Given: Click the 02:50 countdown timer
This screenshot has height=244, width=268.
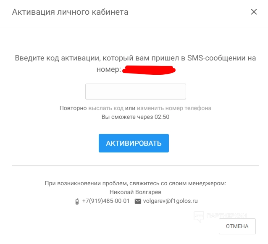Looking at the screenshot, I should click(162, 117).
